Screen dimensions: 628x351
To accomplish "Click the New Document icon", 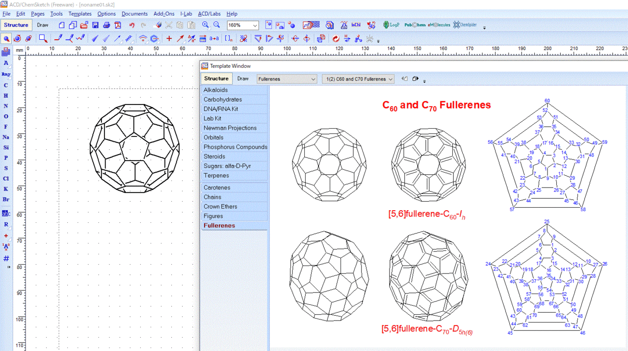I will coord(61,25).
